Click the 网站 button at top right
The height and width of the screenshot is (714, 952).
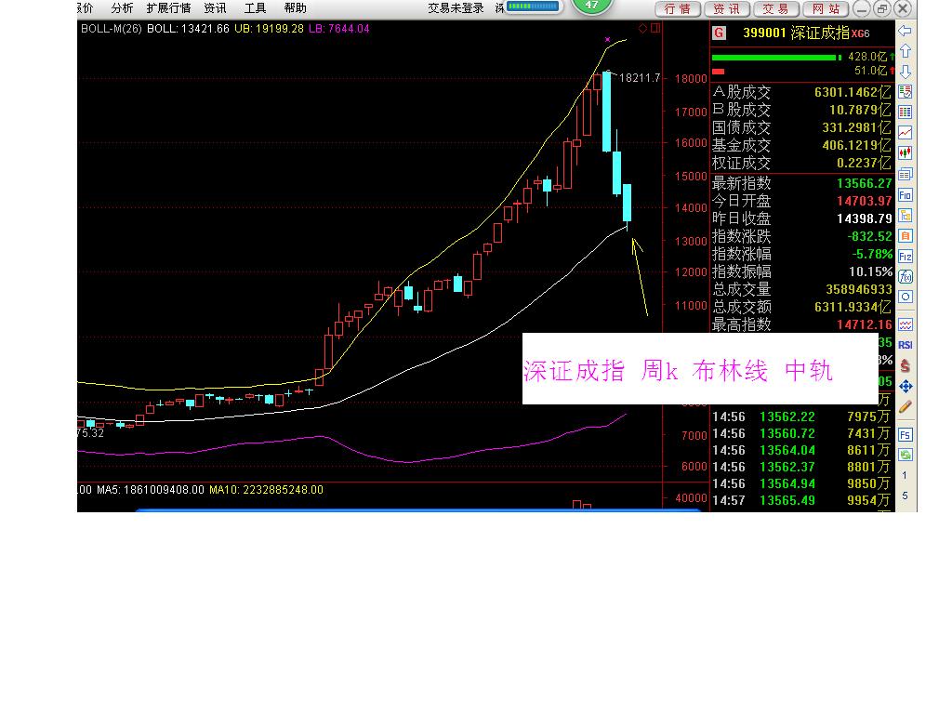point(826,8)
